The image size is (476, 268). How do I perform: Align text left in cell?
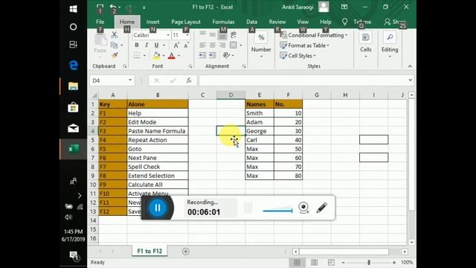pos(202,45)
